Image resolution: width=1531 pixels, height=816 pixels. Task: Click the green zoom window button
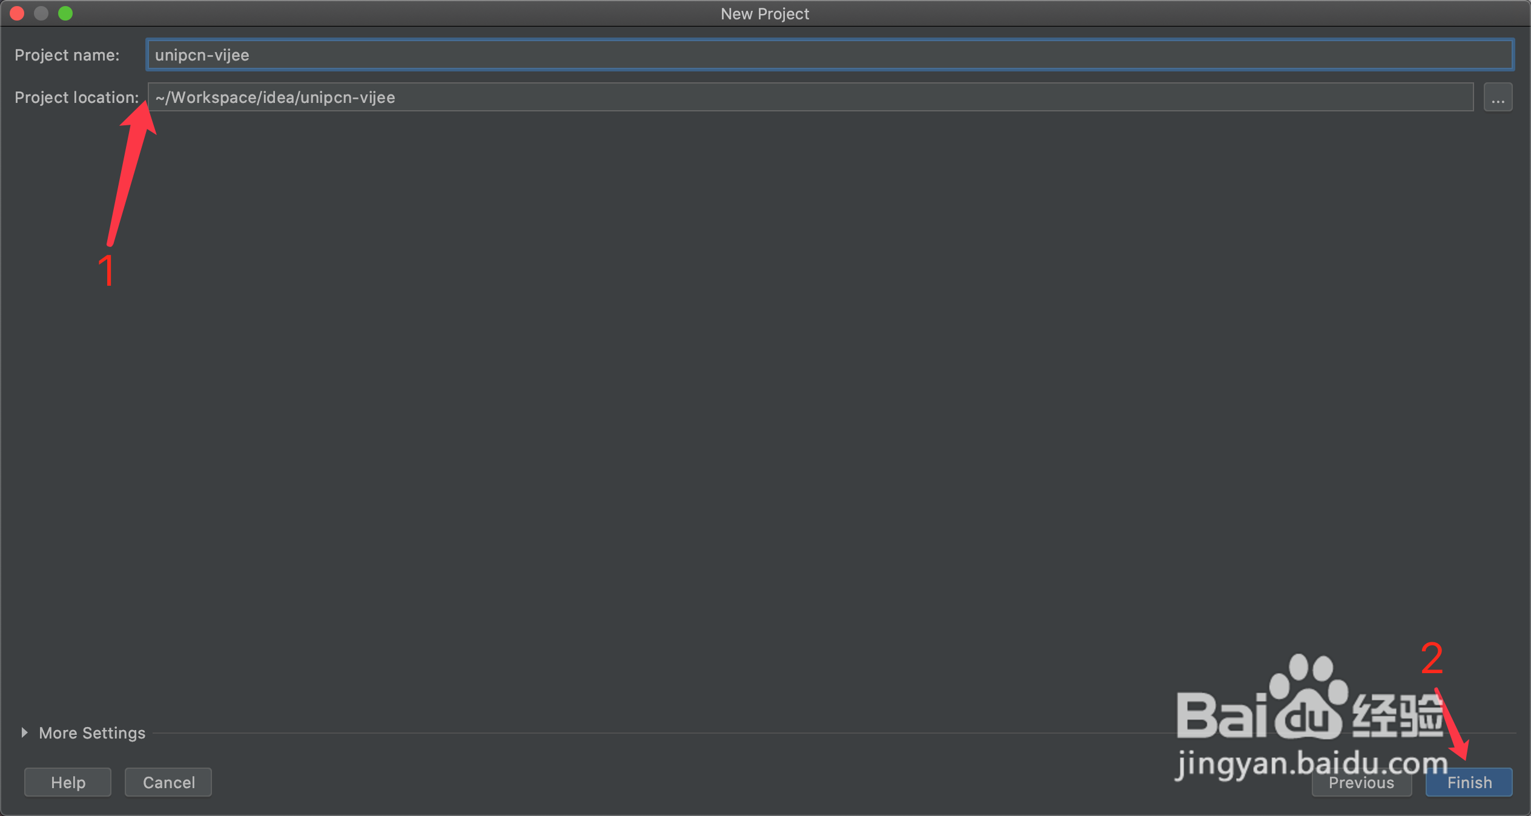pyautogui.click(x=65, y=13)
